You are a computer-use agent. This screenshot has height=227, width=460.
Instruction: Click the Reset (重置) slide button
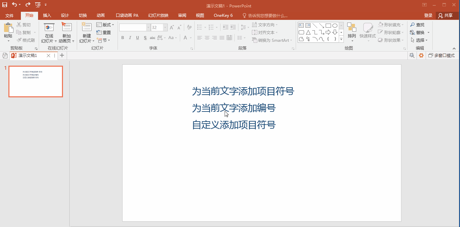coord(104,33)
